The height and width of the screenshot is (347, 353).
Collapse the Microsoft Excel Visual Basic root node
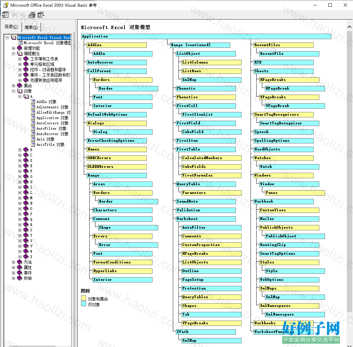pos(7,37)
